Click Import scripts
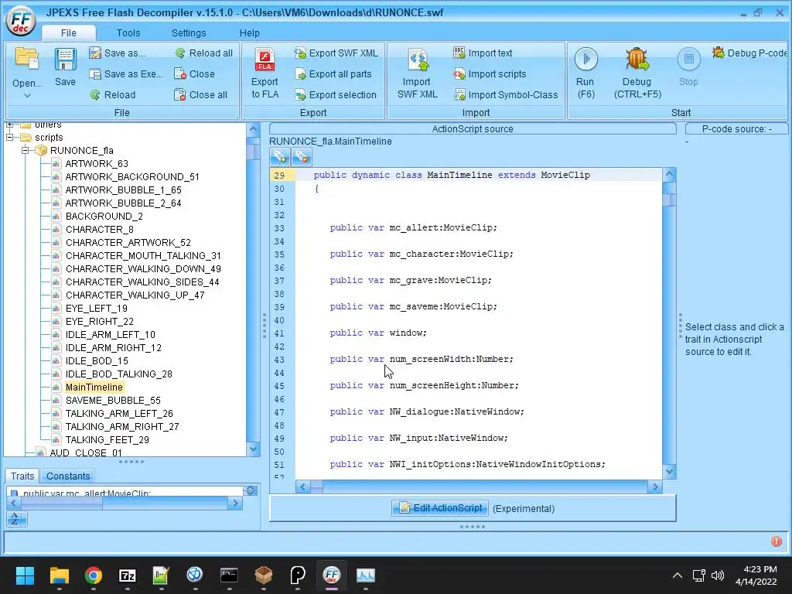 tap(490, 73)
